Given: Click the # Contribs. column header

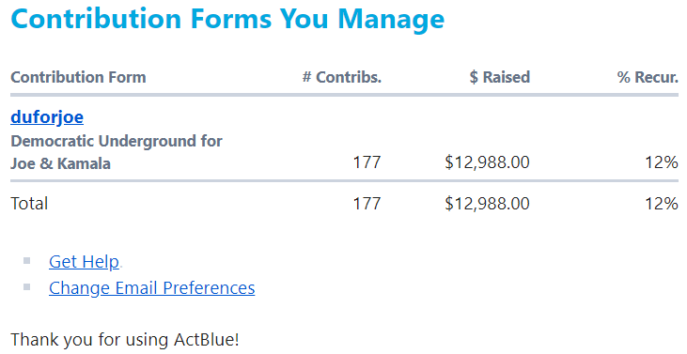Looking at the screenshot, I should pyautogui.click(x=342, y=77).
